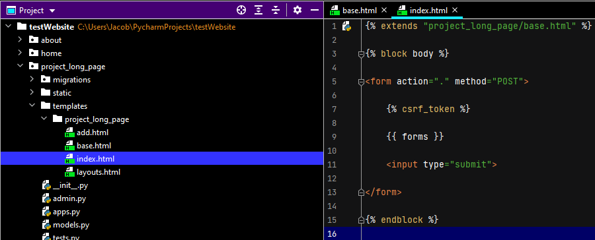
Task: Expand the about folder
Action: 20,40
